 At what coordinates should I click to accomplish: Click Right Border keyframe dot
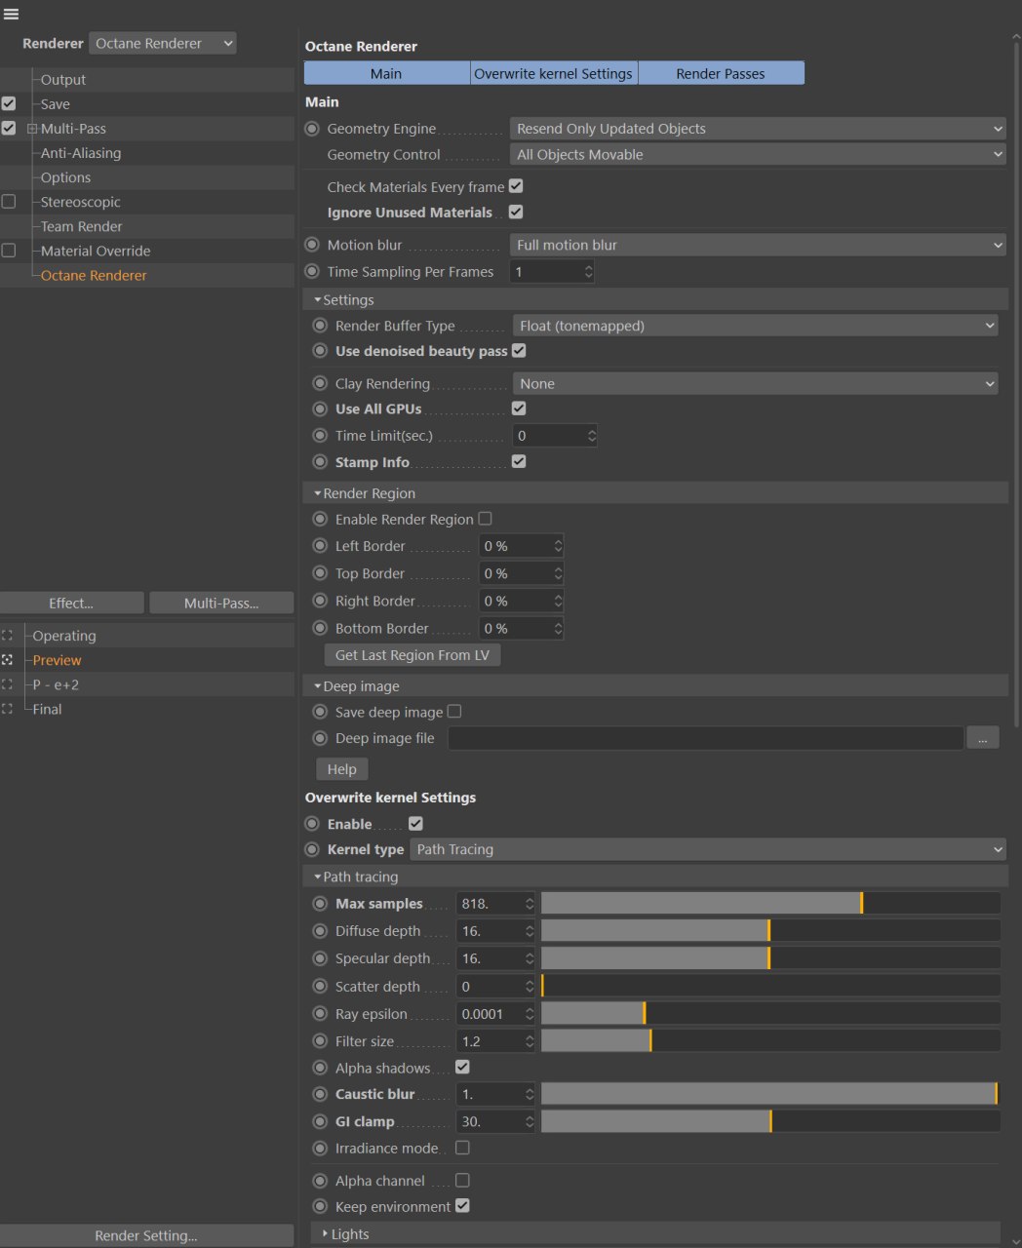click(x=320, y=601)
